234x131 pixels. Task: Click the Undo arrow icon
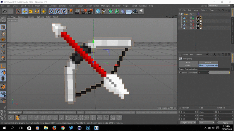[4, 11]
